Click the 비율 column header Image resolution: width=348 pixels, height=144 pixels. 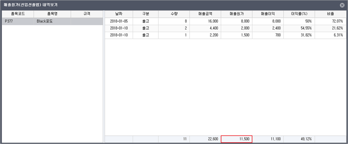[330, 14]
